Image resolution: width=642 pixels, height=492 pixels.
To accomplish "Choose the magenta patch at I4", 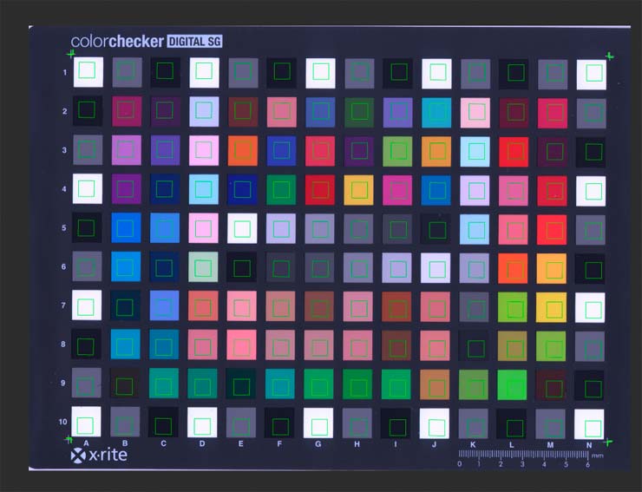I will click(397, 190).
